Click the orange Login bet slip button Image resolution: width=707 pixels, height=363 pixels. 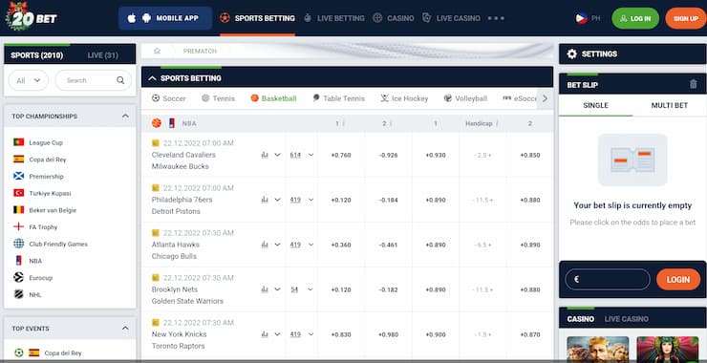[678, 279]
